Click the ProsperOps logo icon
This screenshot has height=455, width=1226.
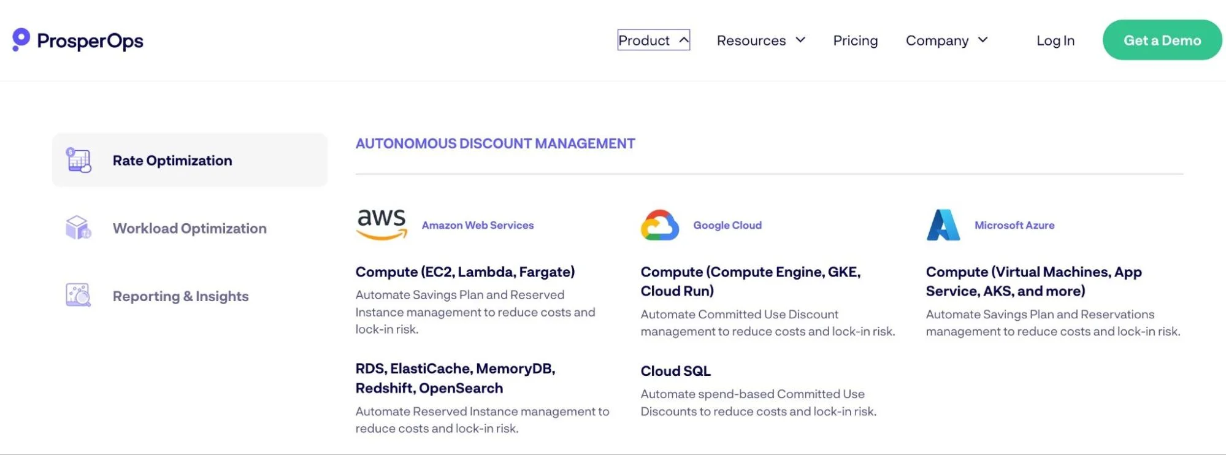(21, 39)
